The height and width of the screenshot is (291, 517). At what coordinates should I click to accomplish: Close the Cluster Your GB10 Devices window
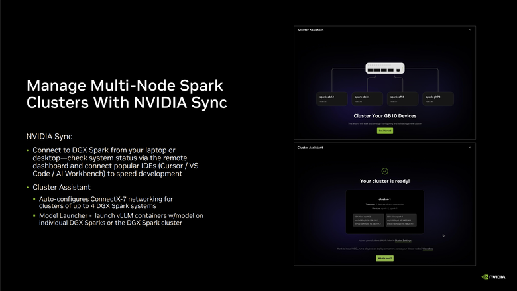tap(469, 30)
